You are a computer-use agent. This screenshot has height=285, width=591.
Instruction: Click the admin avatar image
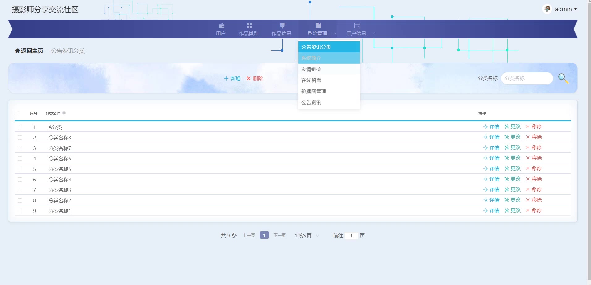[547, 9]
